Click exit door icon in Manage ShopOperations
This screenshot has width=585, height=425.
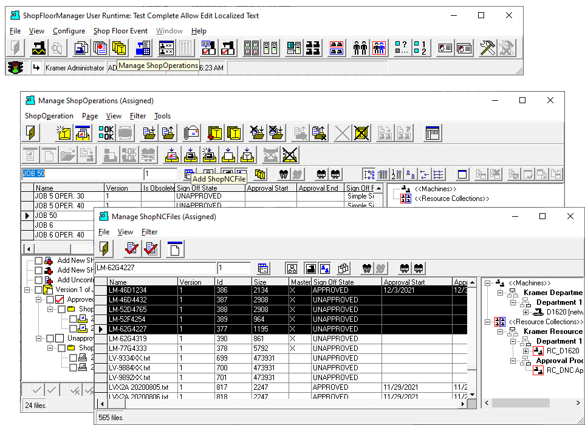point(30,133)
